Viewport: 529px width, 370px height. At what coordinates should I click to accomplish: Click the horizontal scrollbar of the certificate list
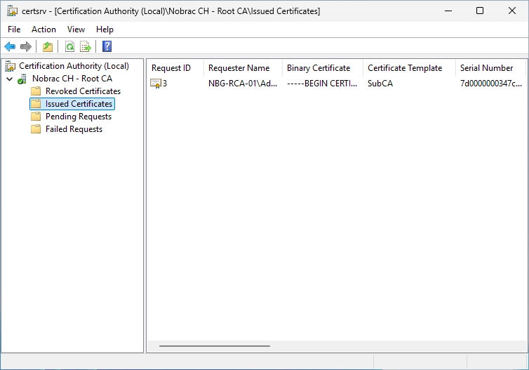[215, 345]
